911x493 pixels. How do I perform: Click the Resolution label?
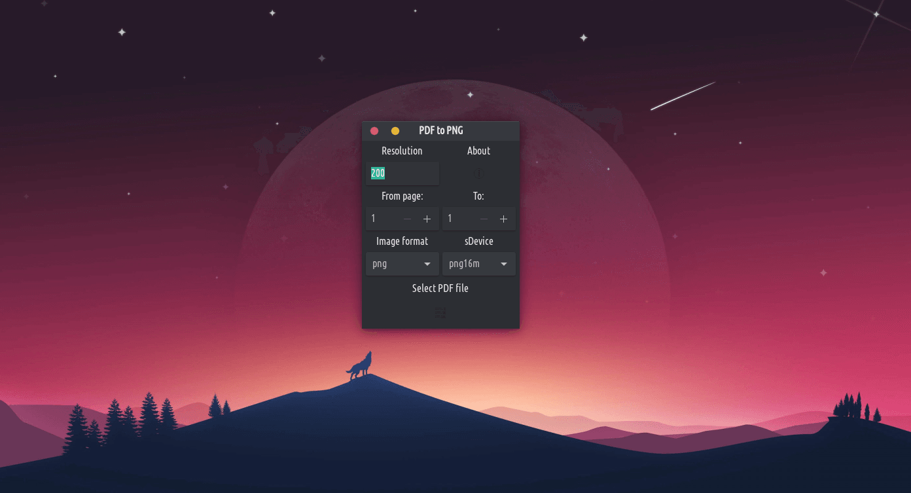(402, 151)
